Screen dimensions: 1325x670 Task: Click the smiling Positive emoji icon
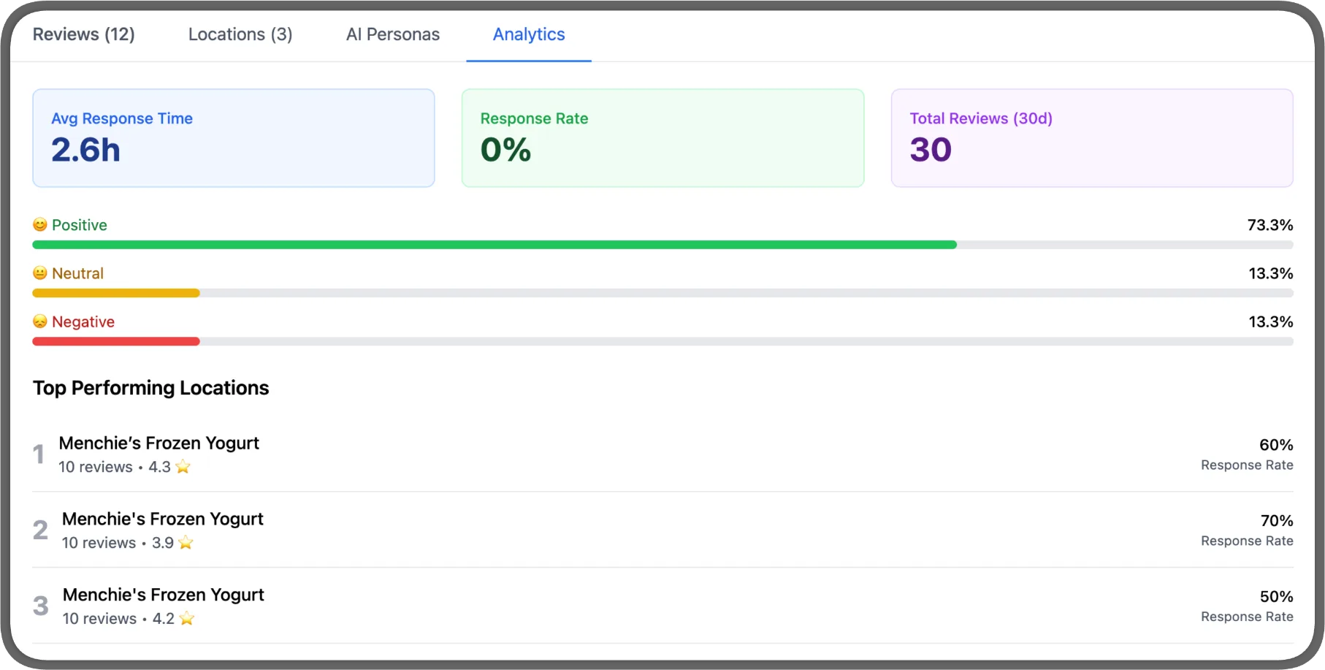tap(40, 225)
